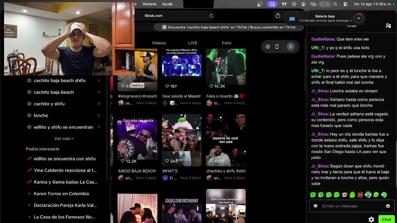Select the TikTok search results browser tab
397x223 pixels.
click(229, 27)
